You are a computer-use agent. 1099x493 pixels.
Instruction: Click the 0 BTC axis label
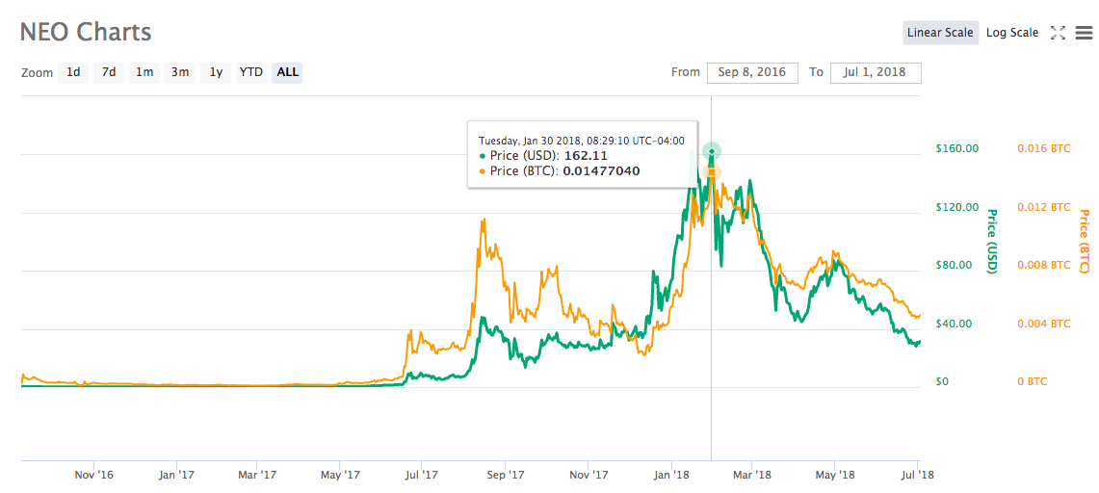coord(1032,381)
